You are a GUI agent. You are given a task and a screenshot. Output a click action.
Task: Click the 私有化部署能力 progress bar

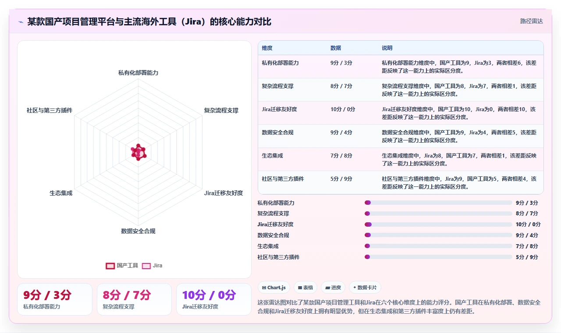pyautogui.click(x=438, y=203)
